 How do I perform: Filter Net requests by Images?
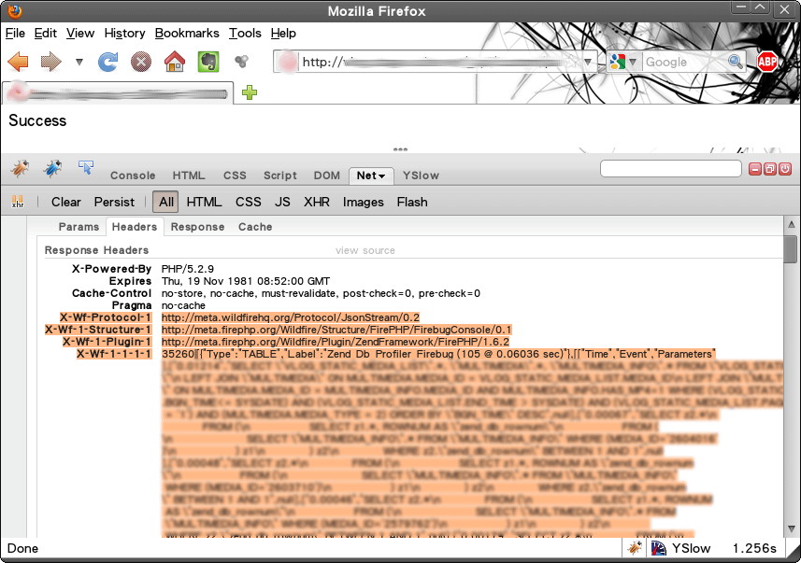[x=364, y=202]
